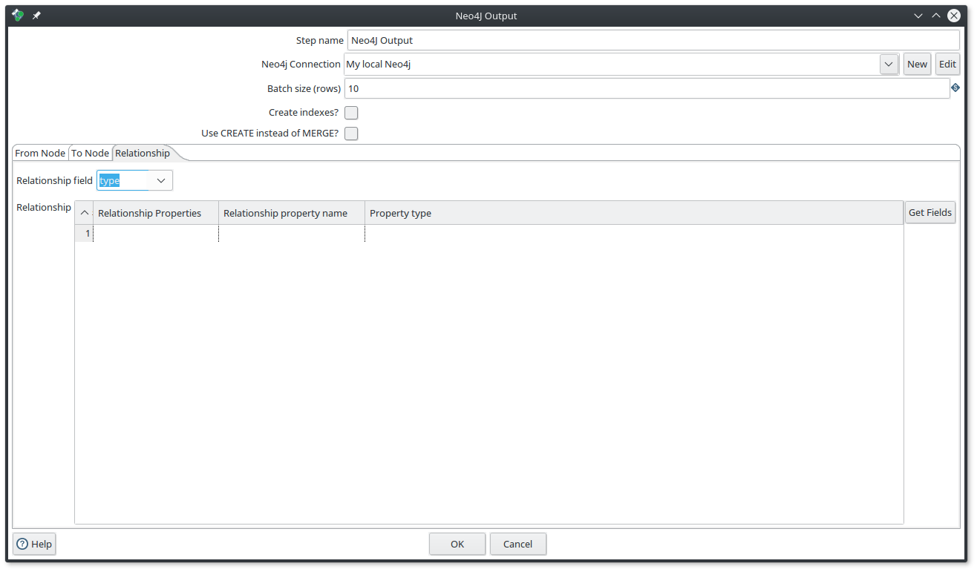This screenshot has height=572, width=977.
Task: Focus the Step name input field
Action: point(653,40)
